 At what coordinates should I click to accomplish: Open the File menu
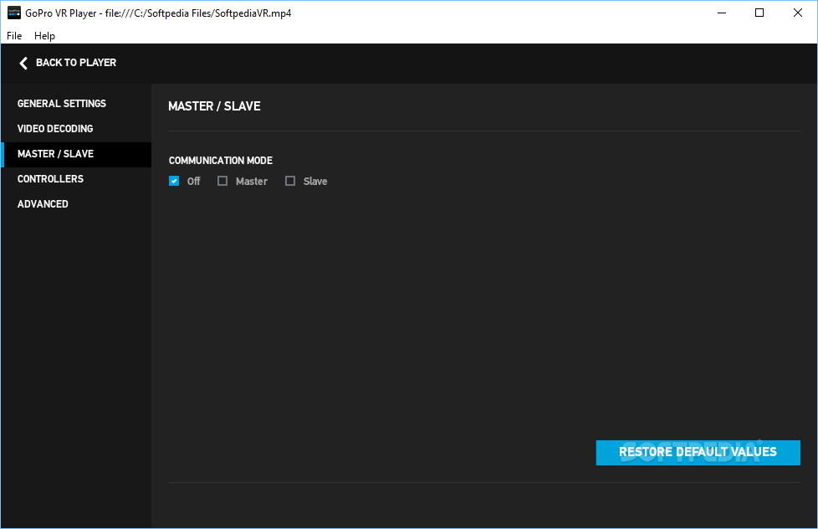pyautogui.click(x=14, y=36)
